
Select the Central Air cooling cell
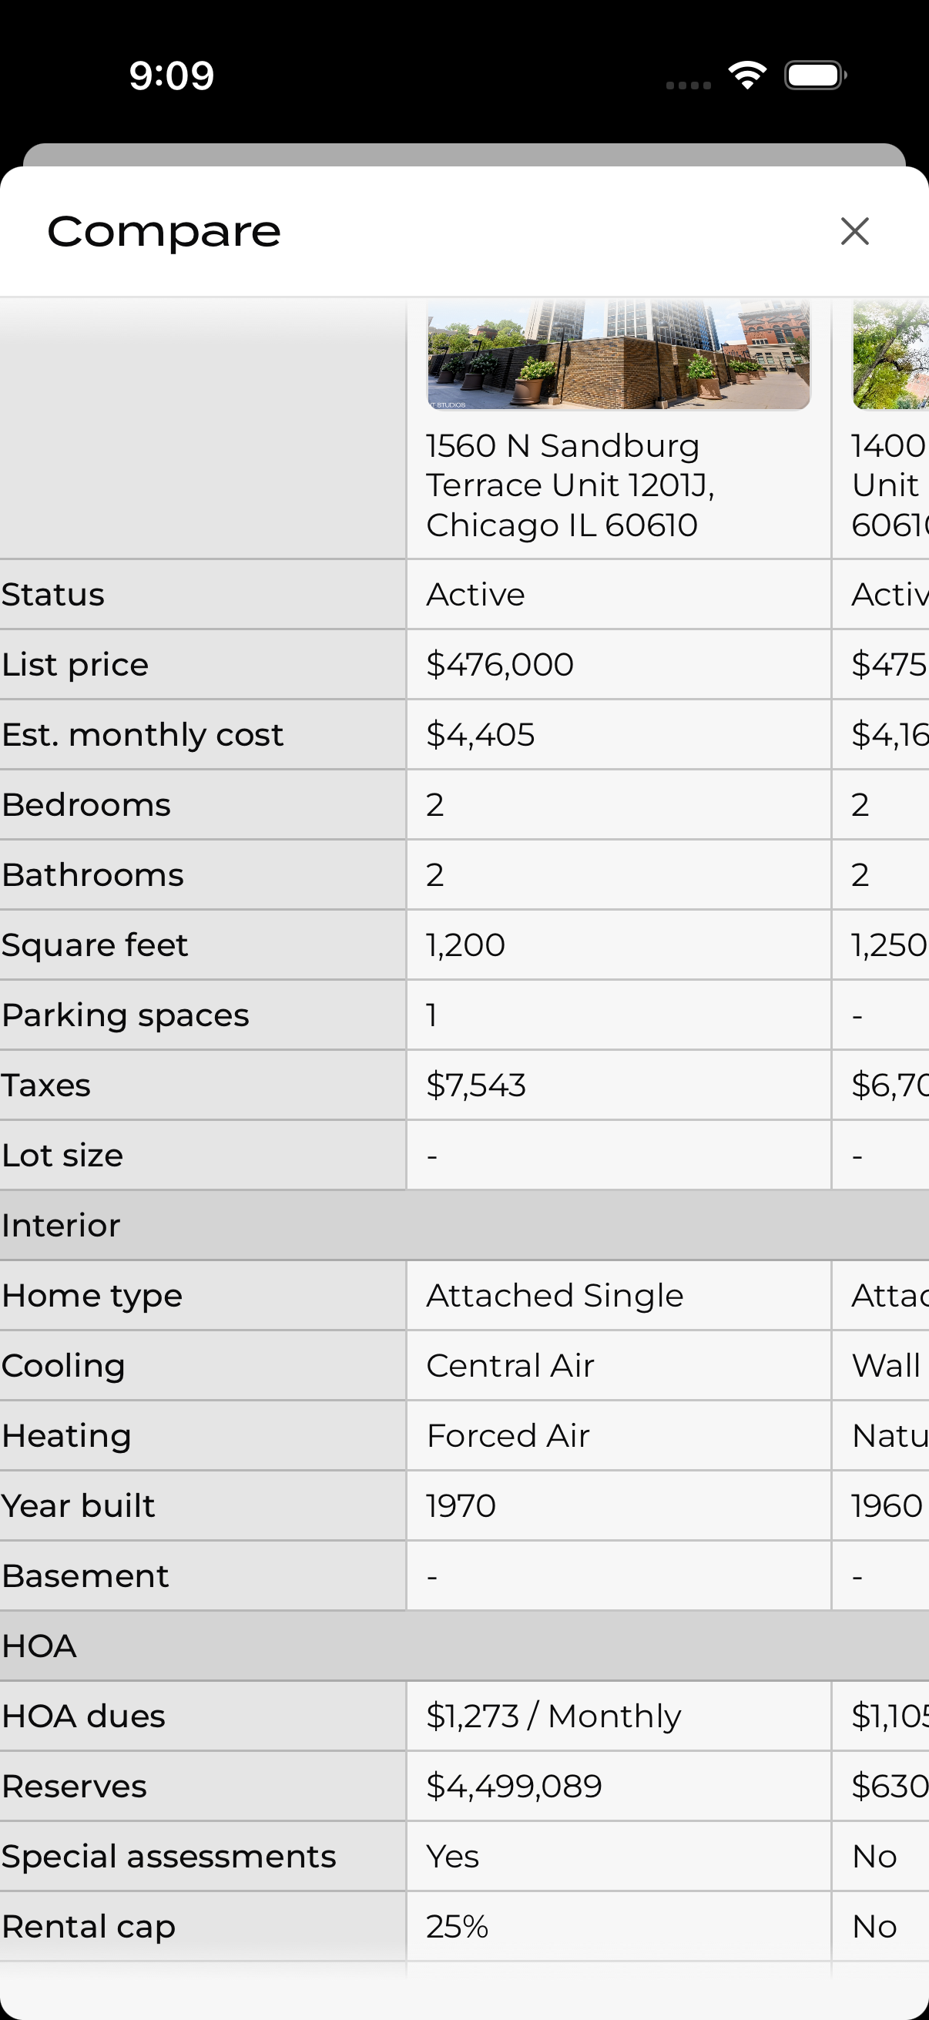pyautogui.click(x=510, y=1366)
